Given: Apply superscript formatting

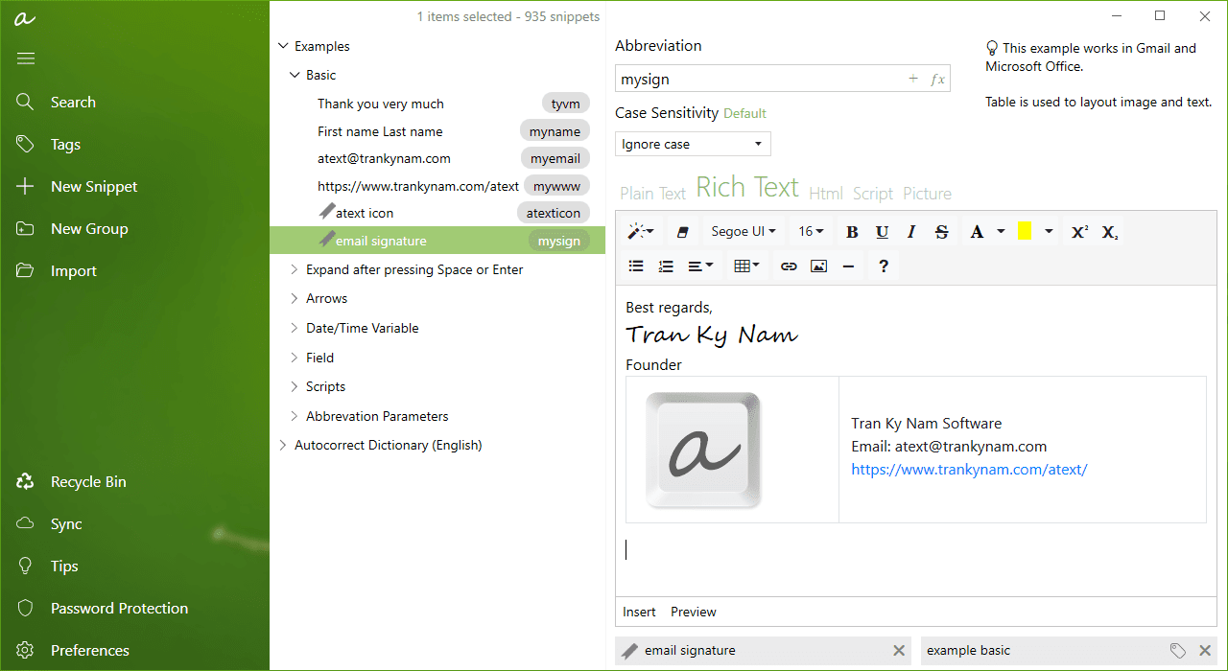Looking at the screenshot, I should point(1079,231).
